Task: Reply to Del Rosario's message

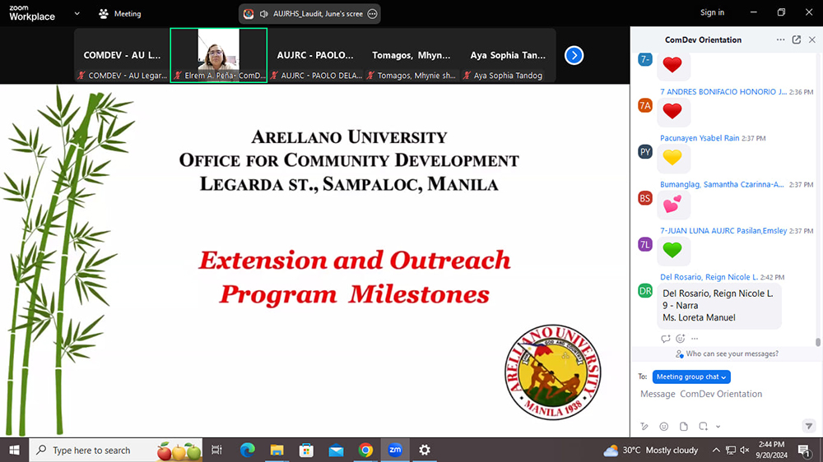Action: pos(666,339)
